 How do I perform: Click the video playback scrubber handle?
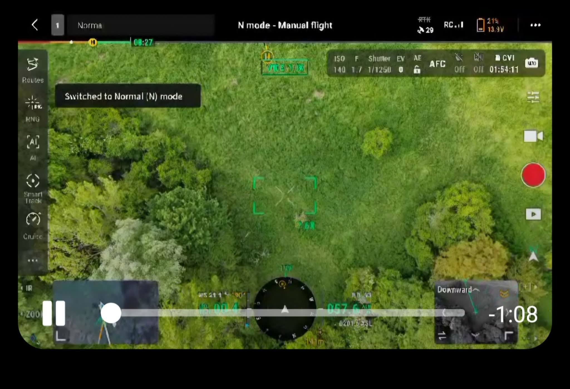click(x=111, y=313)
